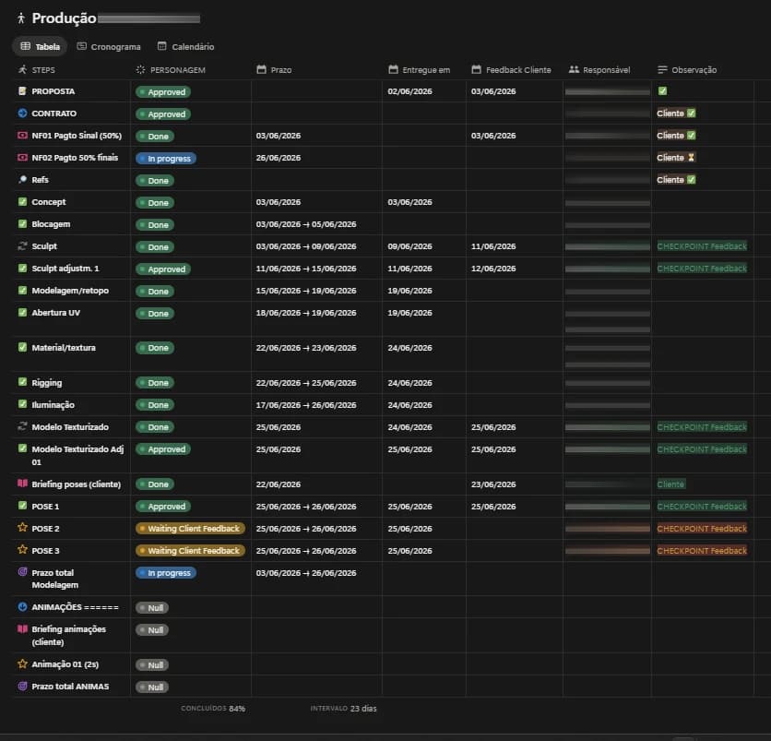Click the people icon in the Responsável header
The height and width of the screenshot is (741, 771).
coord(574,69)
